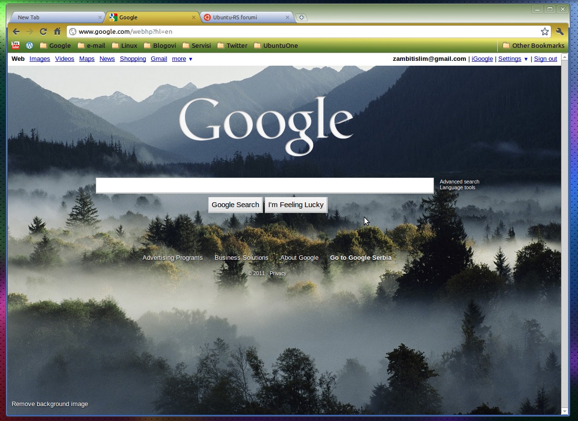Click the globe icon in address bar

[x=73, y=32]
